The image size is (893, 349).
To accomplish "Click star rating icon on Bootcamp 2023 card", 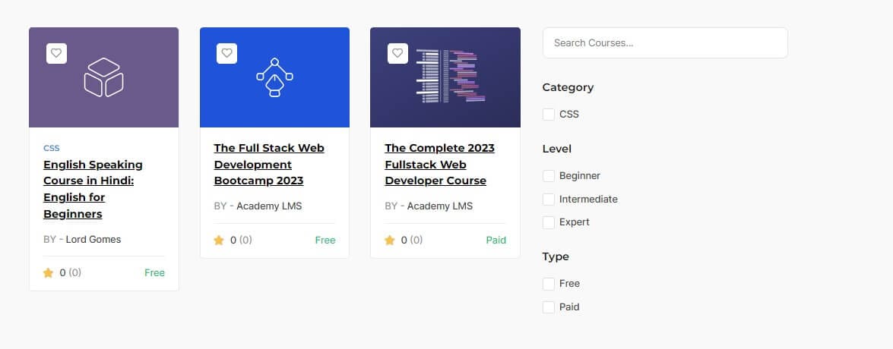I will 219,241.
